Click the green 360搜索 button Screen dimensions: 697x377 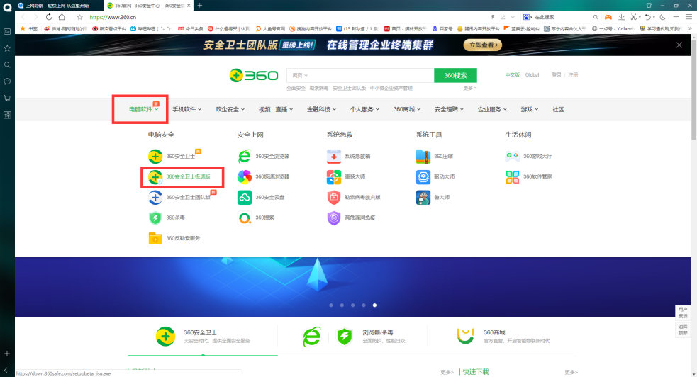(456, 76)
